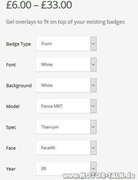The image size is (138, 180).
Task: Open the Face select showing Facelift
Action: (x=66, y=148)
